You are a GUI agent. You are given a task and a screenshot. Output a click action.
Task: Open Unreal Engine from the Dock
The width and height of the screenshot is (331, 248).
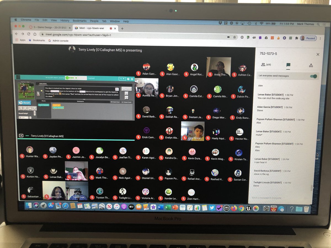click(249, 208)
